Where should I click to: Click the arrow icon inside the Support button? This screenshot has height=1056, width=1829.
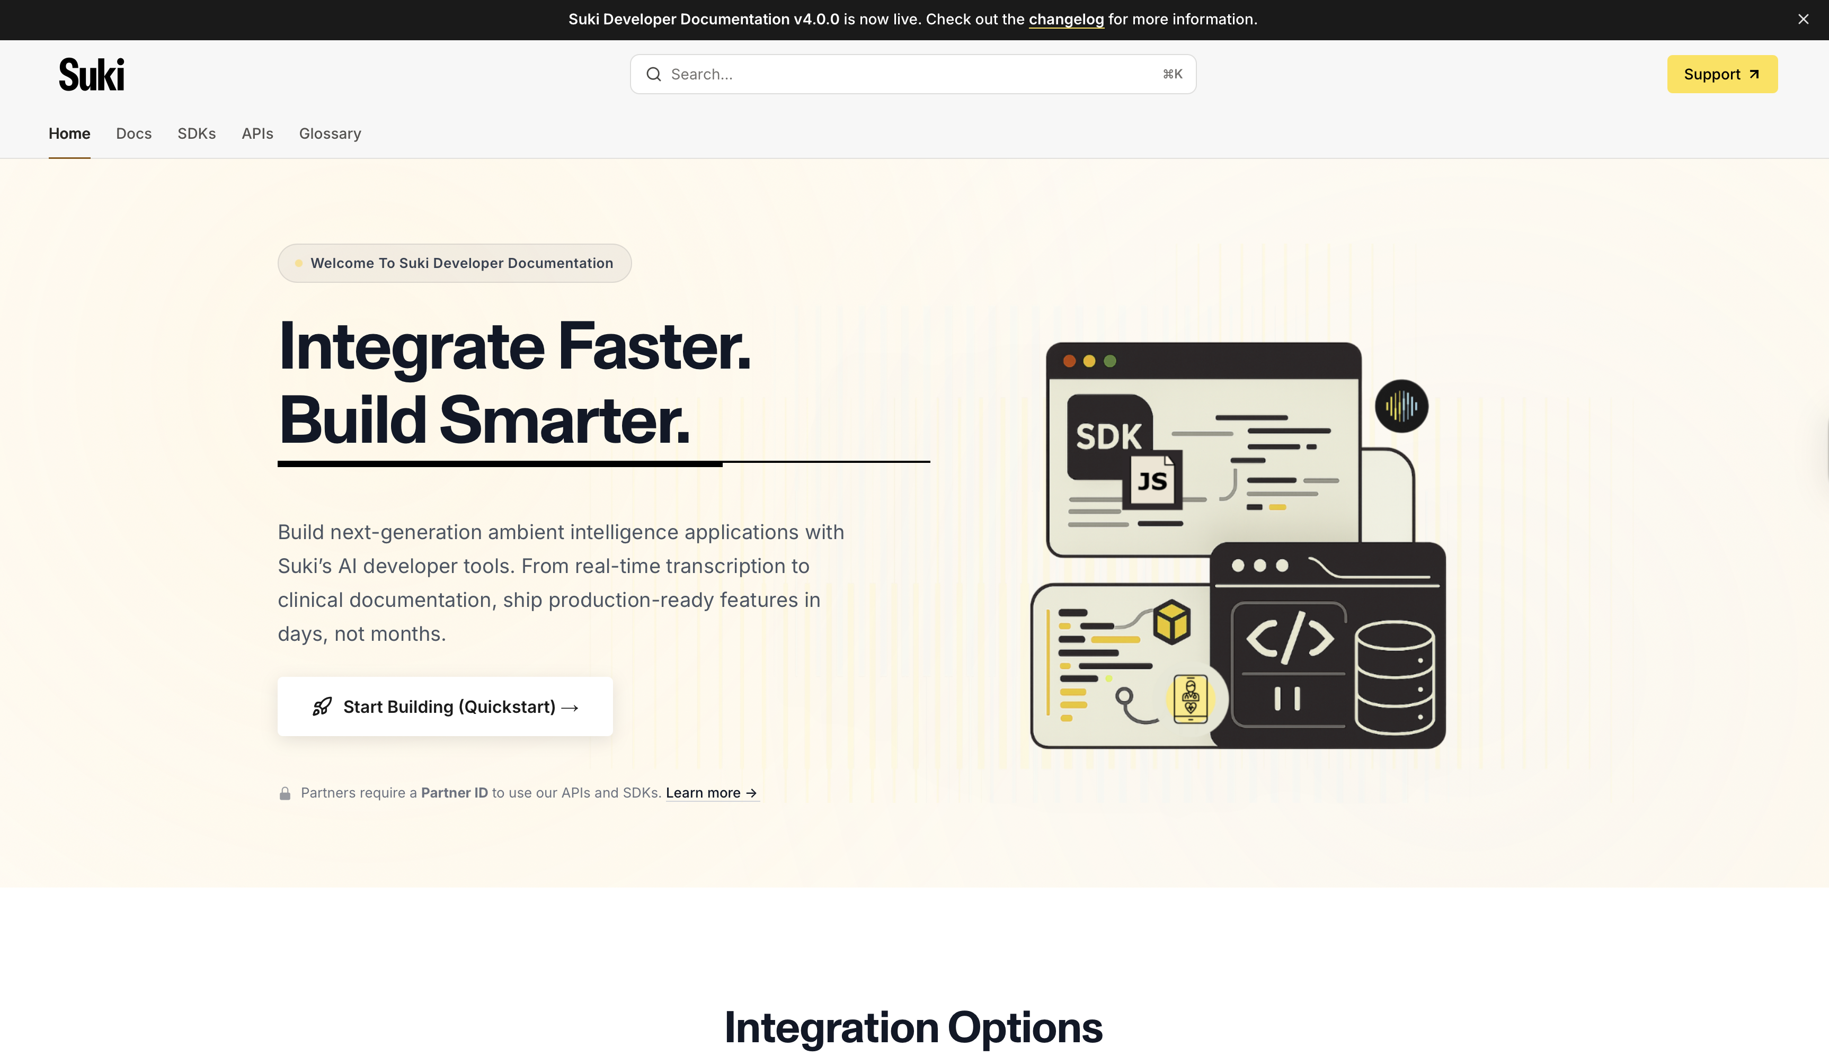click(x=1754, y=73)
